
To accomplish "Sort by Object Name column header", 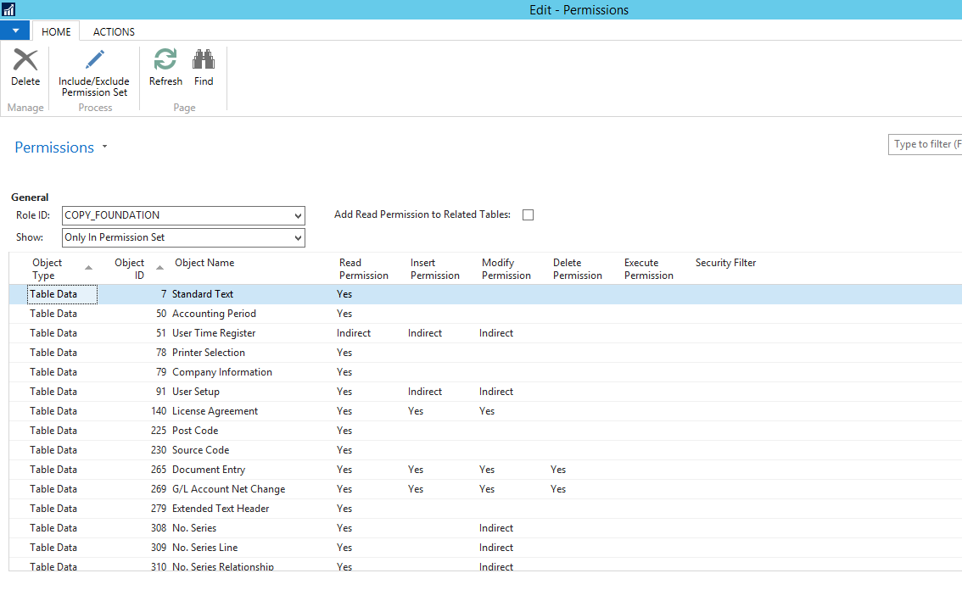I will (204, 263).
